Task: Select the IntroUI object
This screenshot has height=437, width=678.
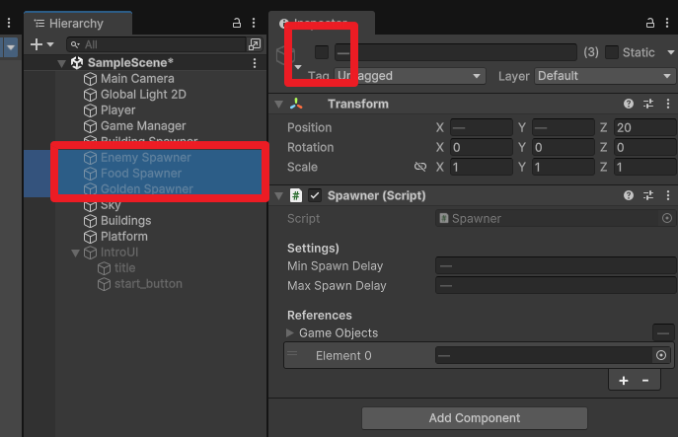Action: coord(119,252)
